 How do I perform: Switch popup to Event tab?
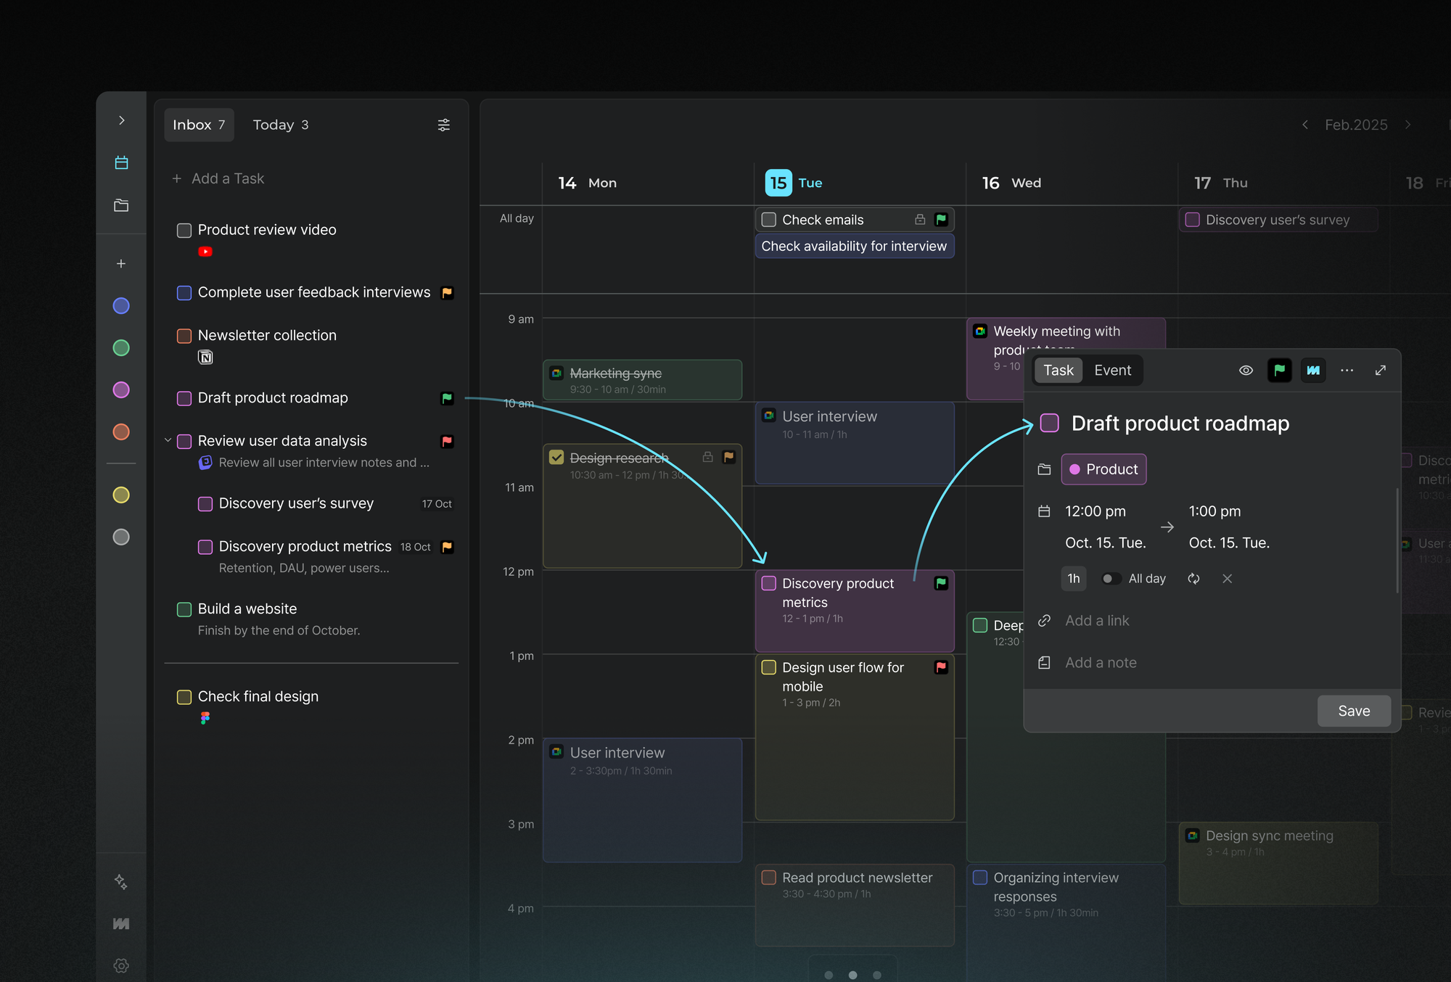coord(1112,371)
